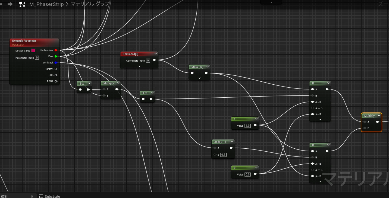
Task: Expand the Mask (G) node's bottom chevron
Action: [199, 78]
